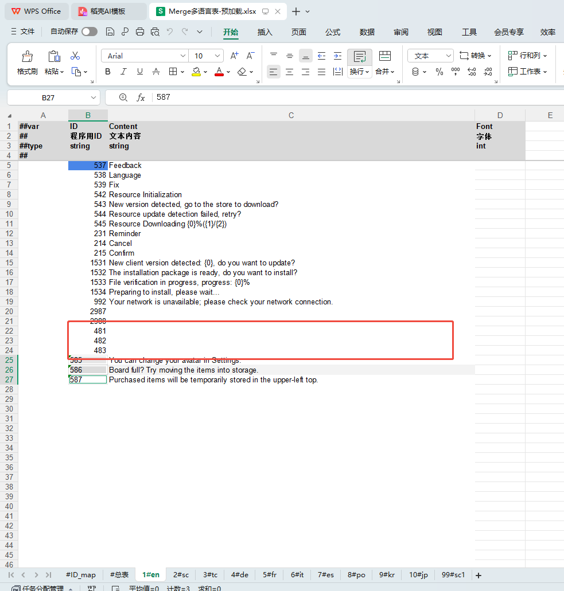564x591 pixels.
Task: Open the 文件 file menu
Action: click(x=23, y=32)
